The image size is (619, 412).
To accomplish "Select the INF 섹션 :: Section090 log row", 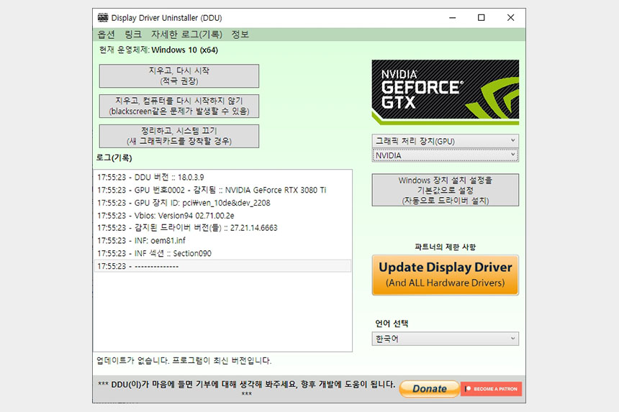I will point(222,253).
